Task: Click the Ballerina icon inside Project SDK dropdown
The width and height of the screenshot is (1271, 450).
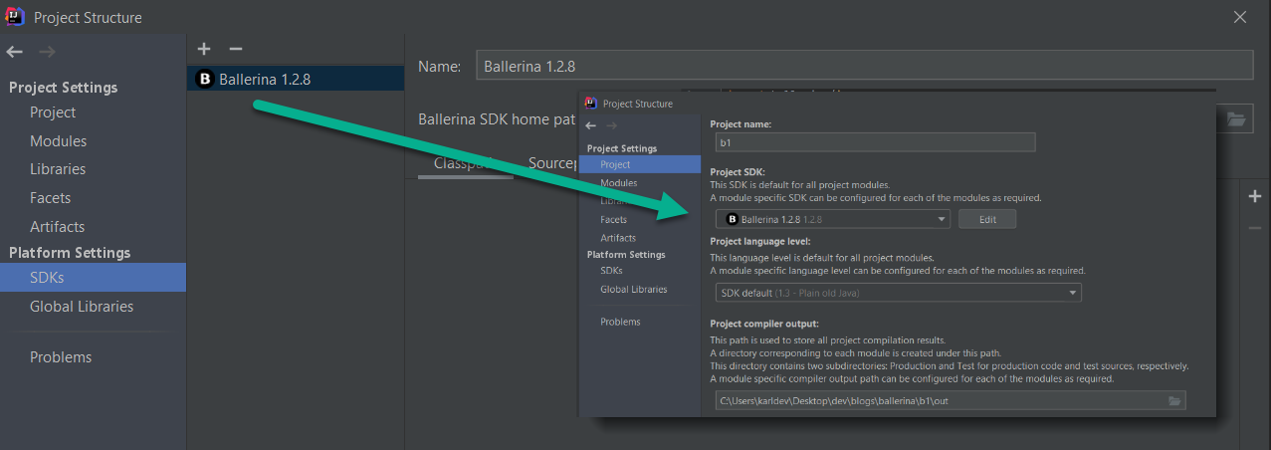Action: (x=732, y=219)
